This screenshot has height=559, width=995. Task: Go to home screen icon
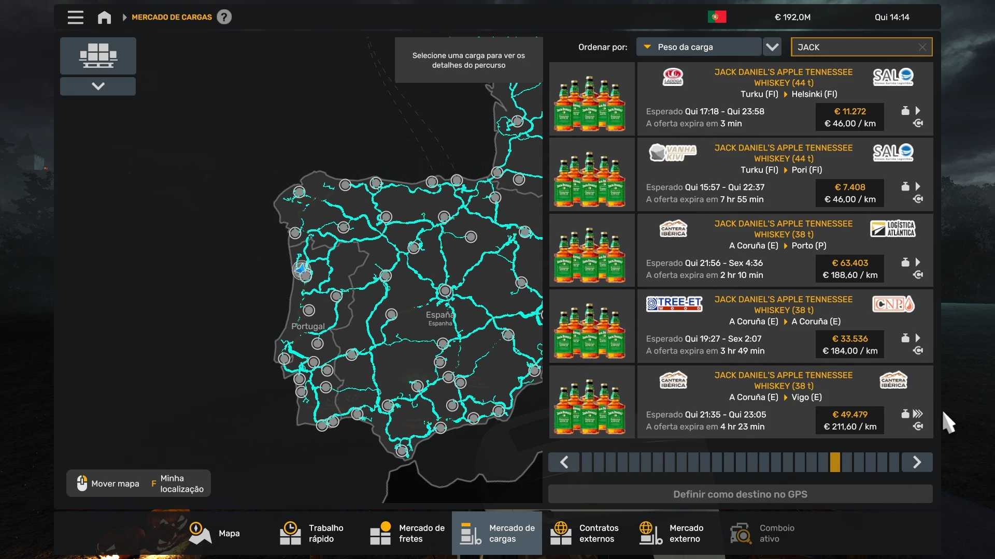tap(104, 17)
